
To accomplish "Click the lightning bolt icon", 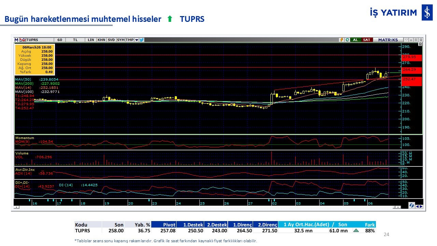I will point(341,40).
